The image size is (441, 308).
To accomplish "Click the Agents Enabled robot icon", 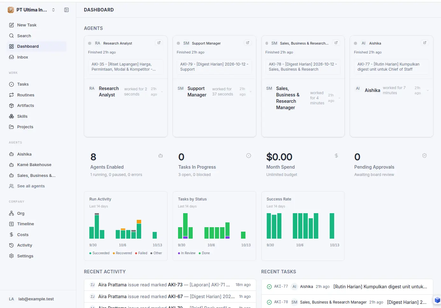I will (161, 156).
